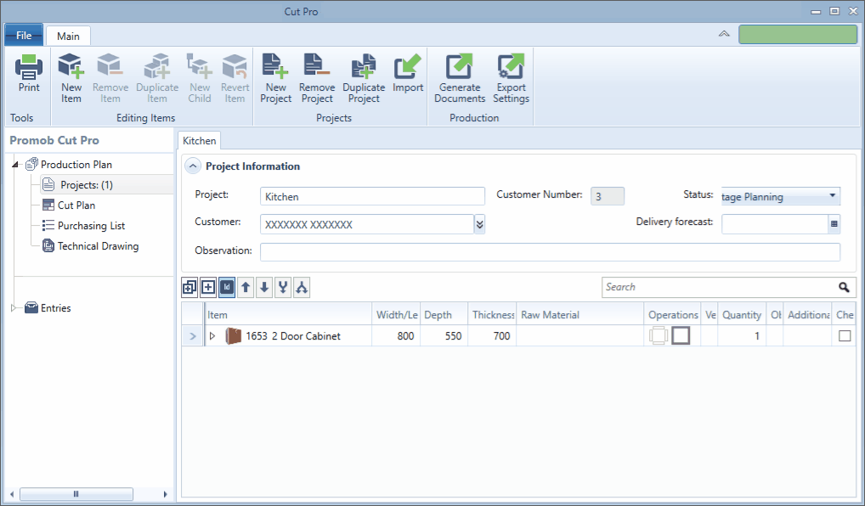
Task: Open the Status dropdown
Action: coord(833,196)
